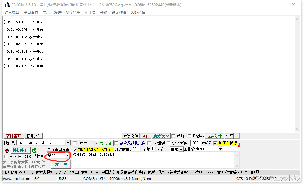Open the 发送 menu
This screenshot has width=303, height=184.
58,12
